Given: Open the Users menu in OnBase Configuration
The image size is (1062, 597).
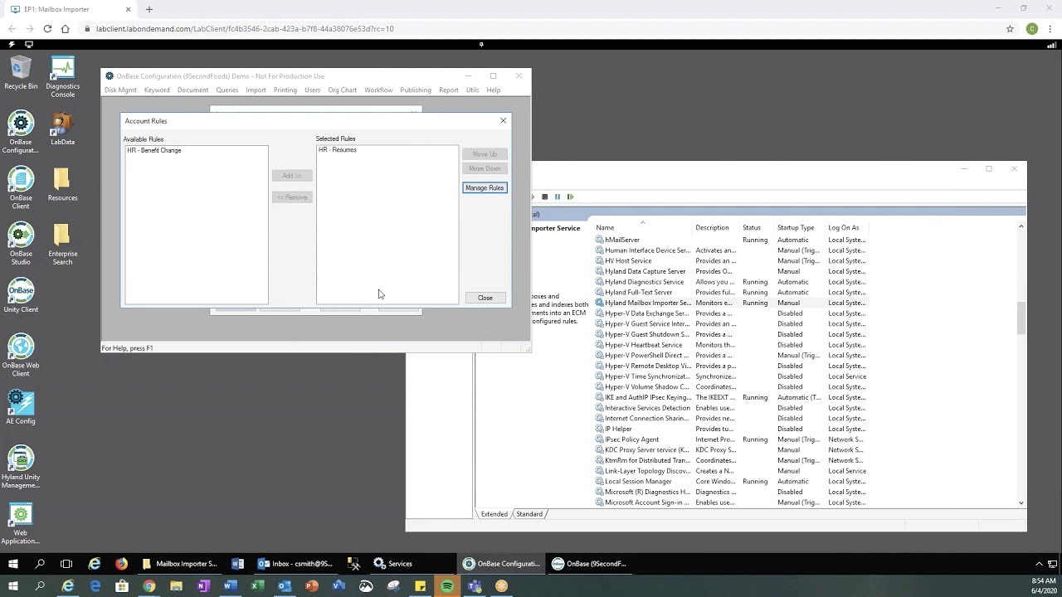Looking at the screenshot, I should (312, 90).
